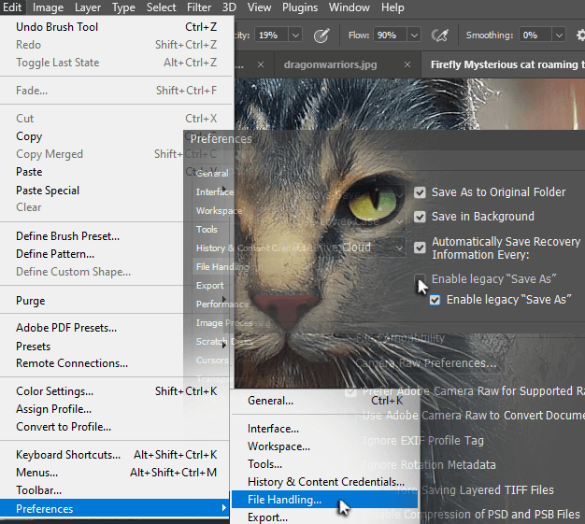Screen dimensions: 585x524
Task: Close the truncated document tab
Action: coord(261,64)
